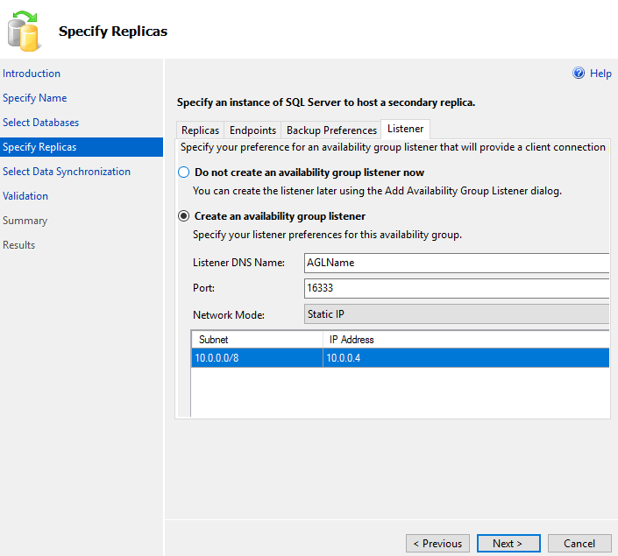The height and width of the screenshot is (556, 618).
Task: Click the Listener DNS Name input field
Action: click(x=457, y=263)
